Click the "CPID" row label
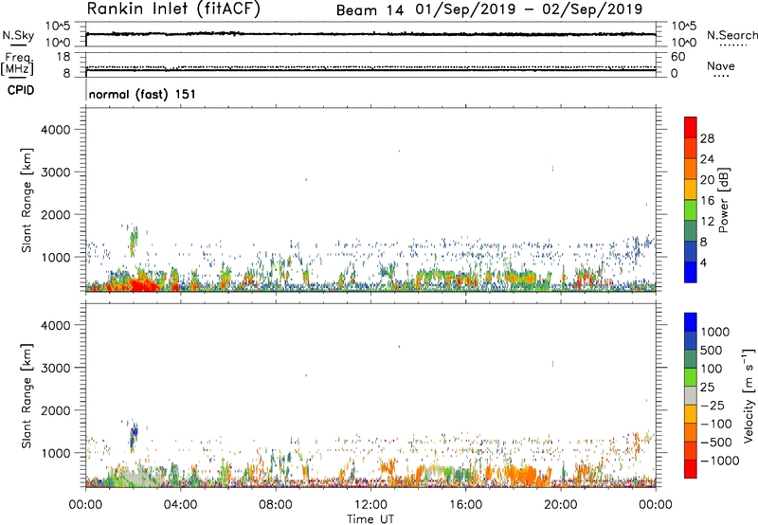Image resolution: width=758 pixels, height=525 pixels. click(20, 90)
